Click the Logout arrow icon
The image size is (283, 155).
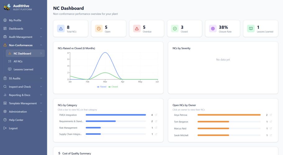pos(5,128)
